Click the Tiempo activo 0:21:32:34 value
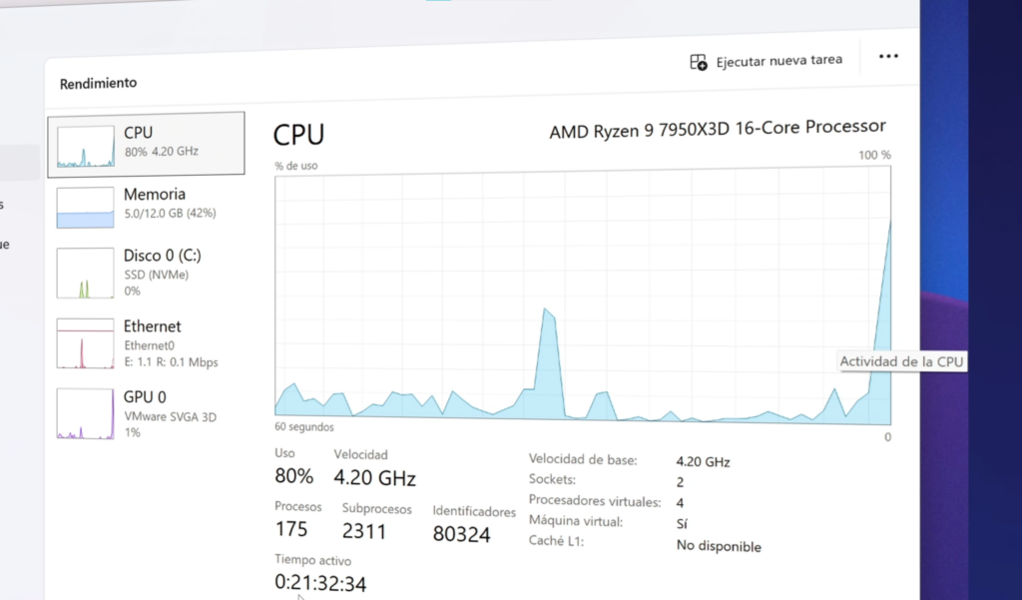The height and width of the screenshot is (600, 1022). (x=320, y=582)
